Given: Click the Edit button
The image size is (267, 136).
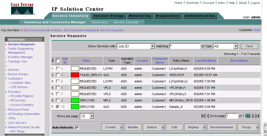Looking at the screenshot, I should 174,127.
